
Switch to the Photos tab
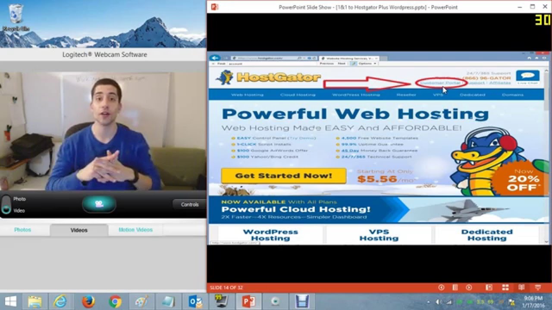[22, 230]
